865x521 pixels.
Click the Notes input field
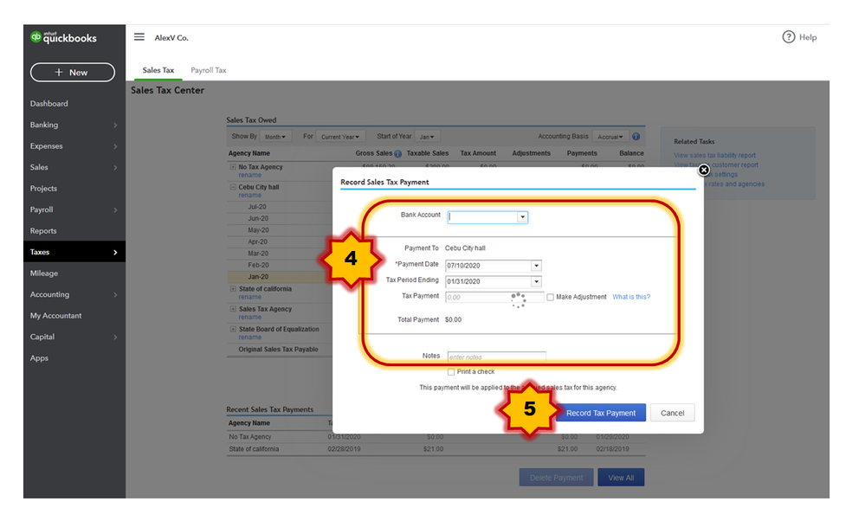tap(496, 357)
